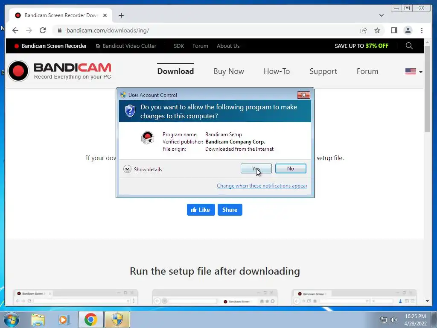Viewport: 437px width, 328px height.
Task: View site info via the padlock icon
Action: [60, 30]
